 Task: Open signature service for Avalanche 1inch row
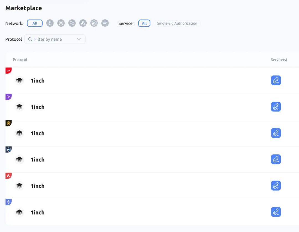276,185
